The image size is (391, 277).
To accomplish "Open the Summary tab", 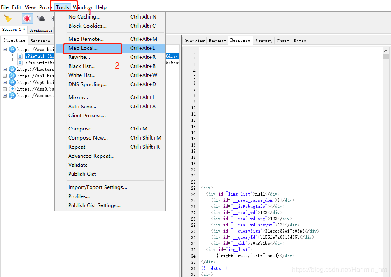I will coord(263,41).
